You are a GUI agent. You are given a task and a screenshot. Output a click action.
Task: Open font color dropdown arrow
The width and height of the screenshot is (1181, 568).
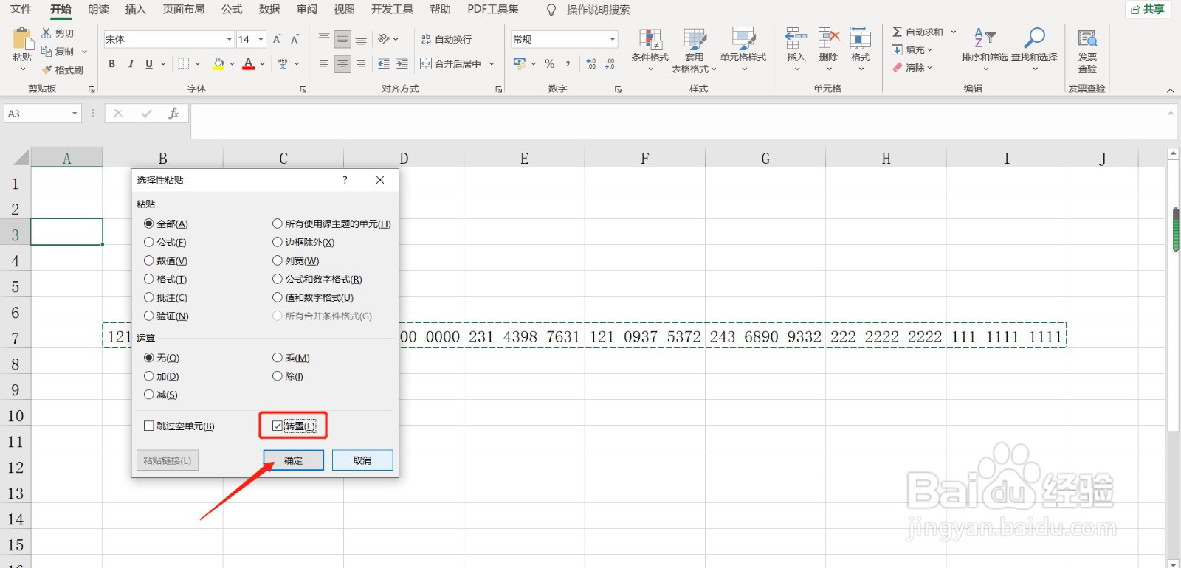click(262, 64)
